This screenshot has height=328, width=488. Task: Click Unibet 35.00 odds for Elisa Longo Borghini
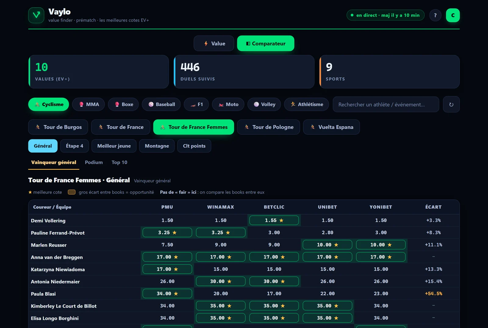[327, 318]
